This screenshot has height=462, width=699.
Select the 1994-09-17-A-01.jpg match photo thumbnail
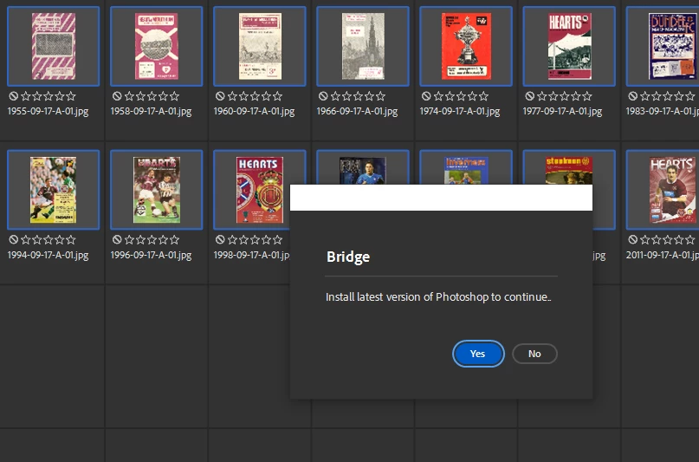pos(53,190)
